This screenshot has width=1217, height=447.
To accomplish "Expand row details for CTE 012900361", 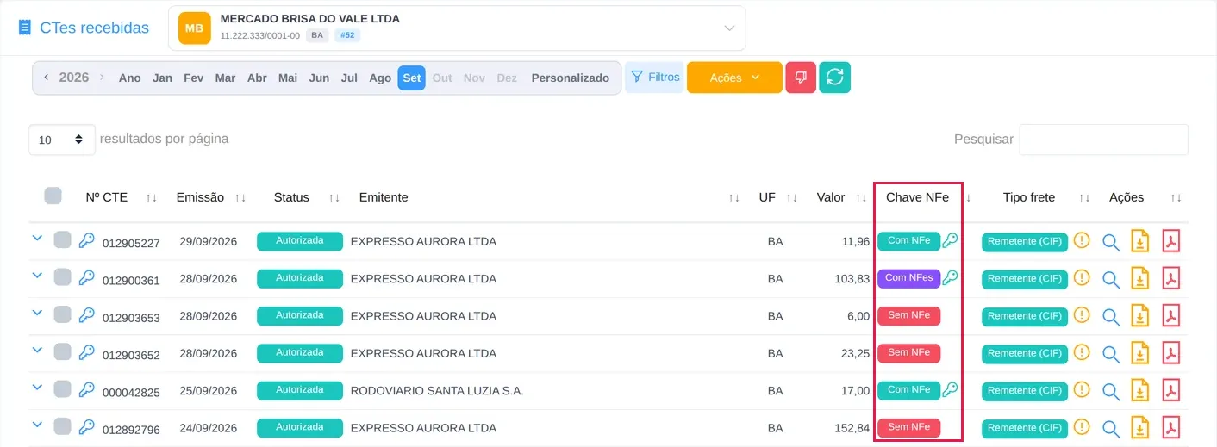I will (37, 276).
